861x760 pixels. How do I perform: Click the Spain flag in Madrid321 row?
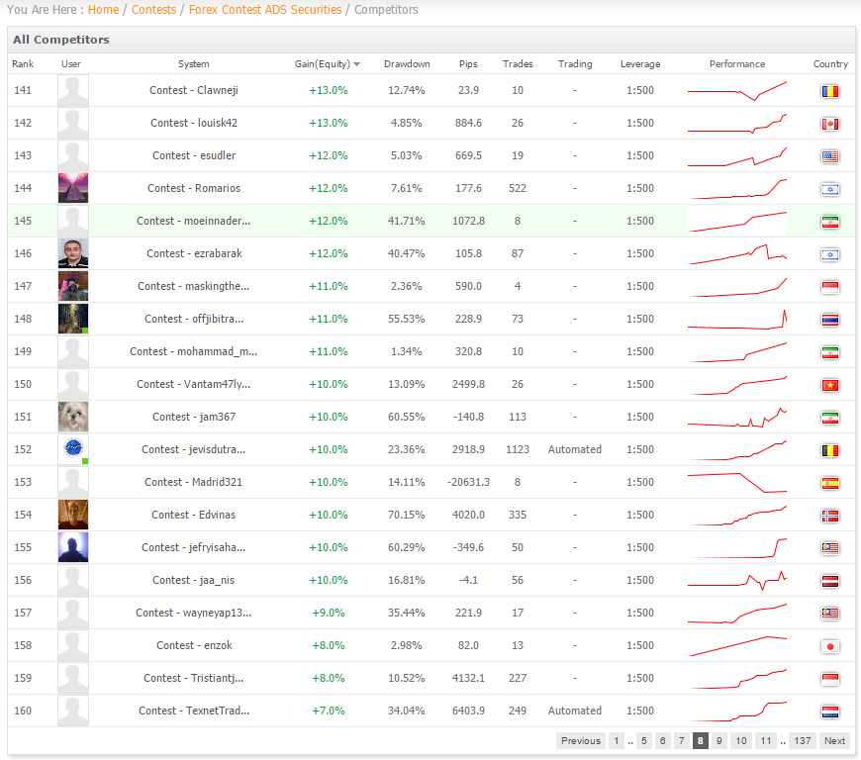pos(829,483)
